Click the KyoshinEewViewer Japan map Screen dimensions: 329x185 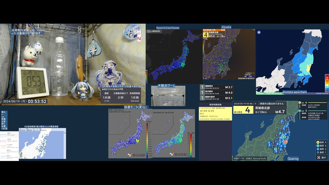coord(174,57)
